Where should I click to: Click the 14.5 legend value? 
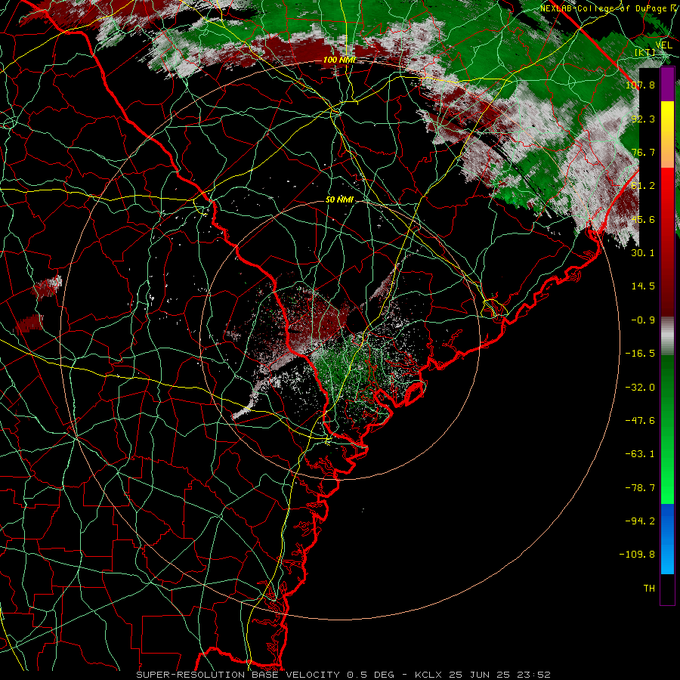643,286
